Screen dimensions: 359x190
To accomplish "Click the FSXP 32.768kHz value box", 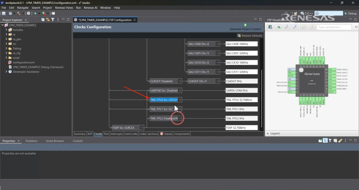I will [242, 128].
